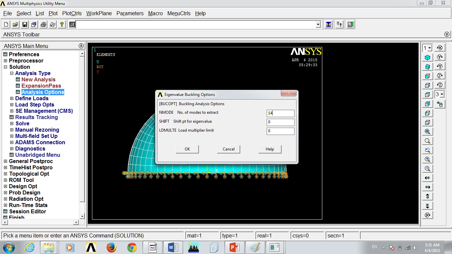Click the Pan Model Up arrow icon
The width and height of the screenshot is (452, 254).
(428, 196)
